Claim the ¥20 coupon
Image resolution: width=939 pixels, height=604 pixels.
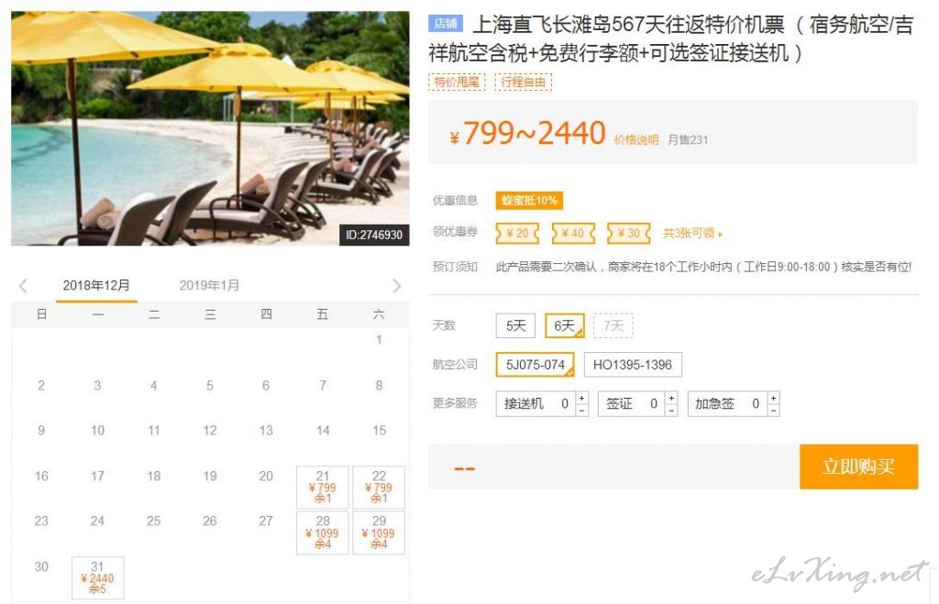517,233
